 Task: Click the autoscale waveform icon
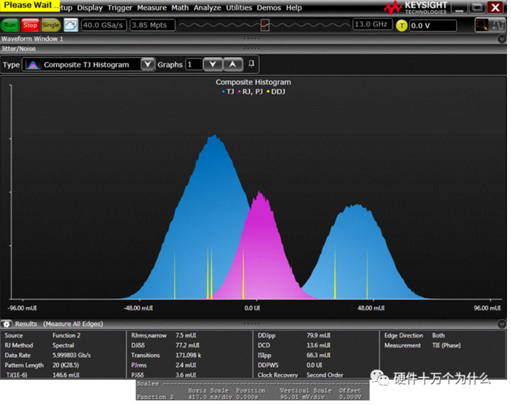click(70, 25)
